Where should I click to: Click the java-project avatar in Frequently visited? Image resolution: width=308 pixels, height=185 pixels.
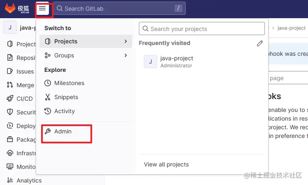(150, 62)
